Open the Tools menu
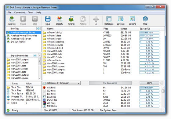The height and width of the screenshot is (119, 171). point(31,13)
